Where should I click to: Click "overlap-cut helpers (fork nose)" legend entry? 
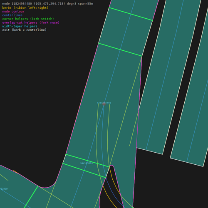point(31,22)
